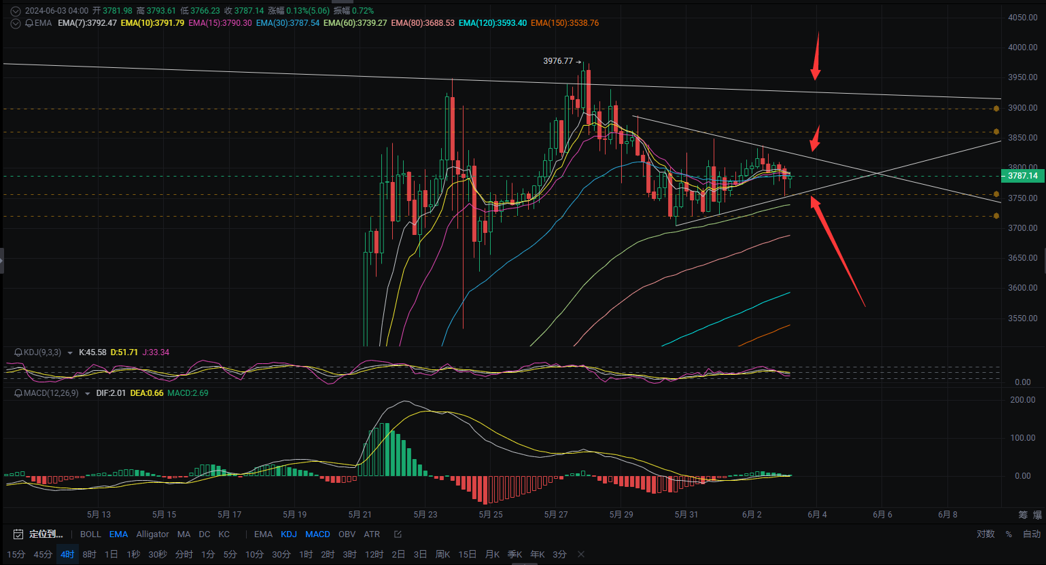Click the 3755 level line marker dot
1046x565 pixels.
click(996, 194)
